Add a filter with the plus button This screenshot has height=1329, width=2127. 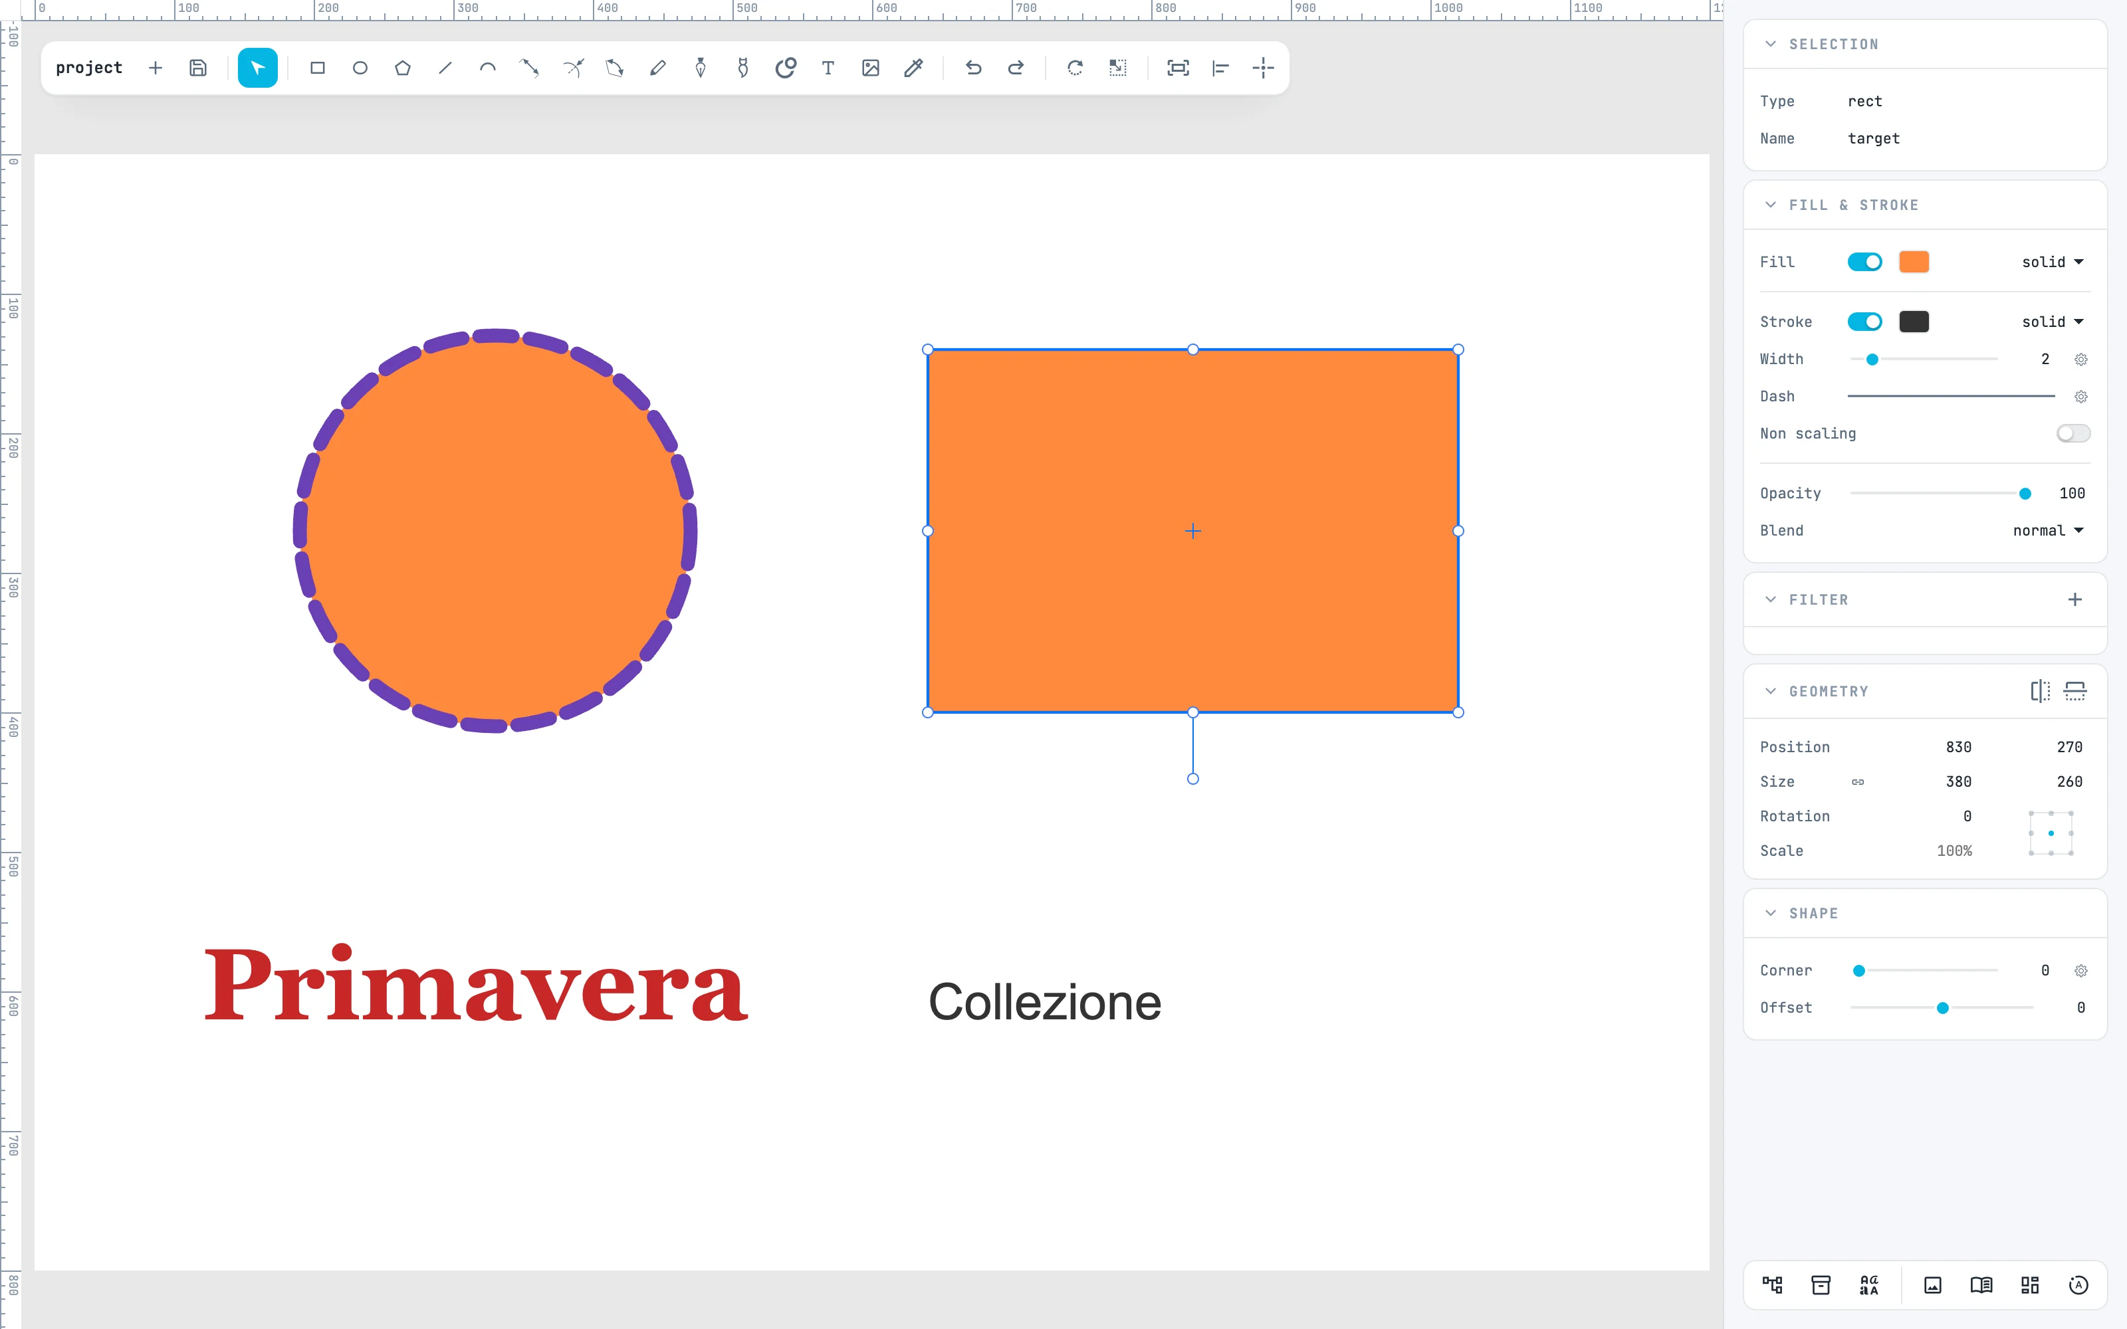coord(2075,599)
